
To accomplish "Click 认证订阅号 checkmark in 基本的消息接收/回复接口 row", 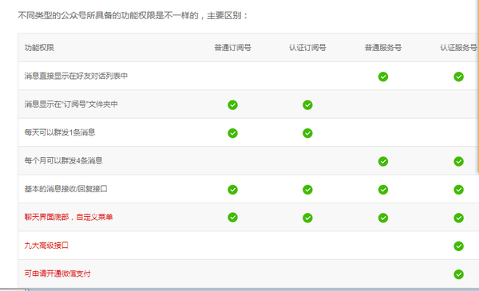I will point(307,190).
